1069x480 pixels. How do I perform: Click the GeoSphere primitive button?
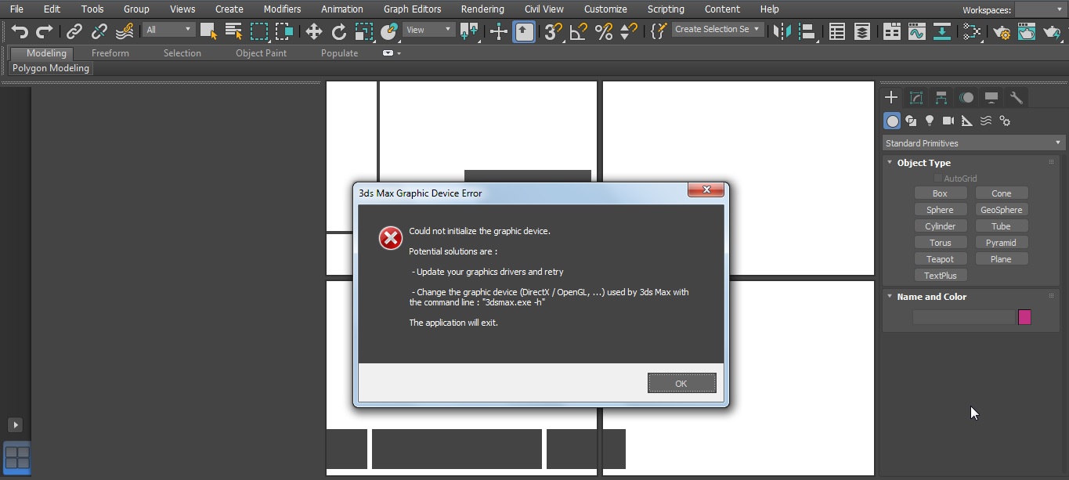point(1001,210)
